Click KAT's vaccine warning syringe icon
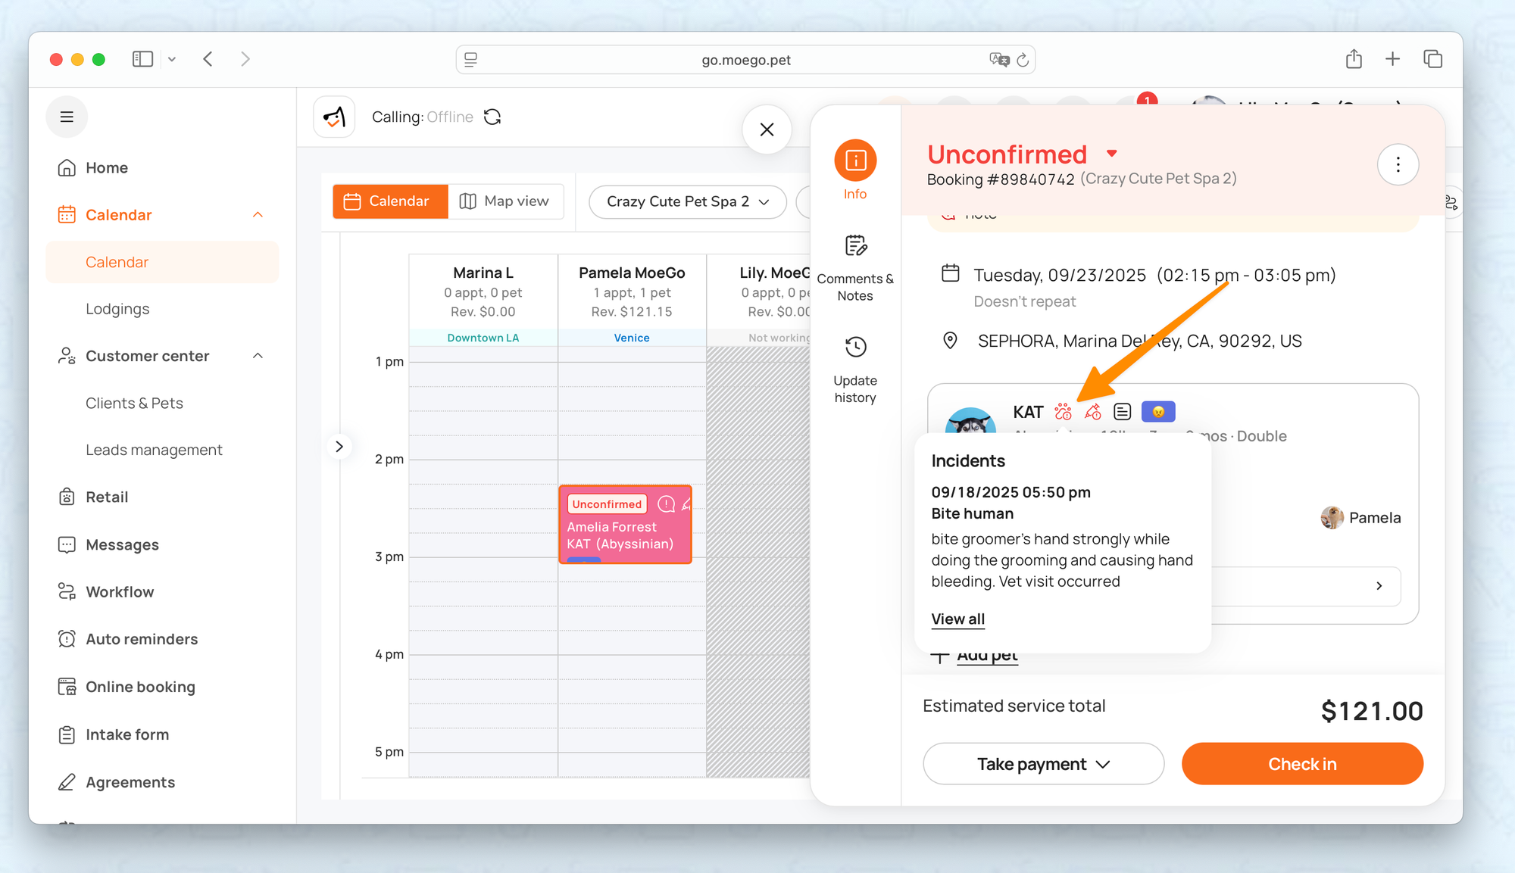The height and width of the screenshot is (873, 1515). 1092,412
